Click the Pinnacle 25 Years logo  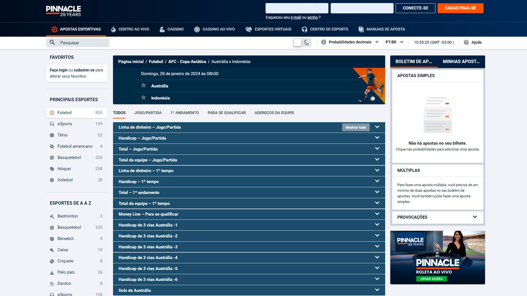coord(63,11)
